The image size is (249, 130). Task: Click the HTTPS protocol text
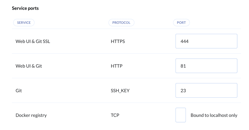118,41
